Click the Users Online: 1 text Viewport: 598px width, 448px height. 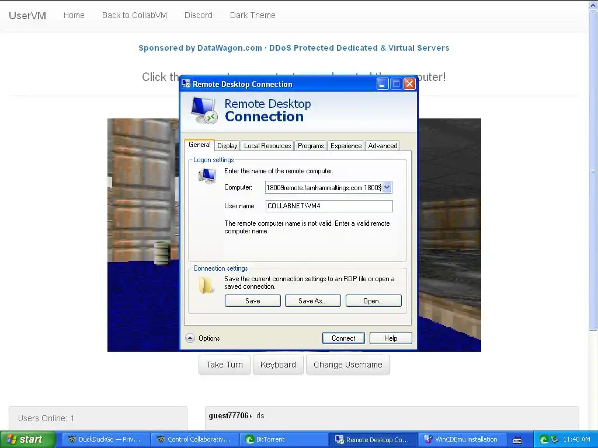pos(46,418)
